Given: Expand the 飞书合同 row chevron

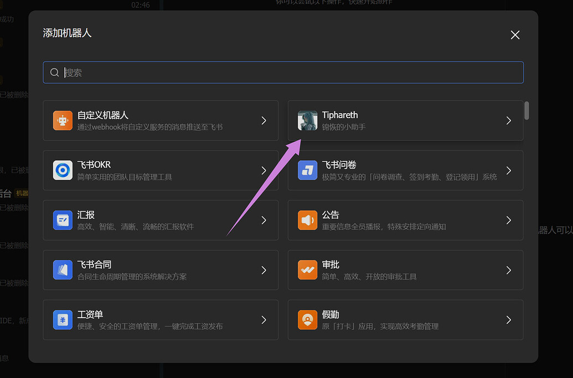Looking at the screenshot, I should (264, 270).
